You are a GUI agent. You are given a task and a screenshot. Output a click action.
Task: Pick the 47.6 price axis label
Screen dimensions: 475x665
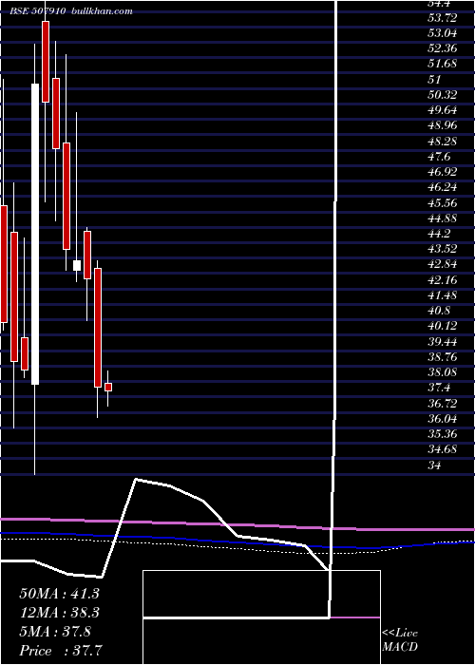(439, 157)
